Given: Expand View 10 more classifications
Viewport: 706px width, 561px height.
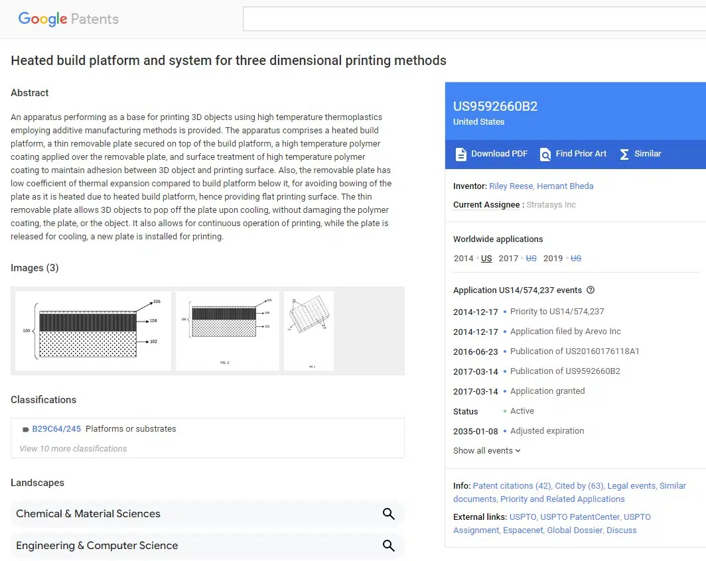Looking at the screenshot, I should pos(73,448).
